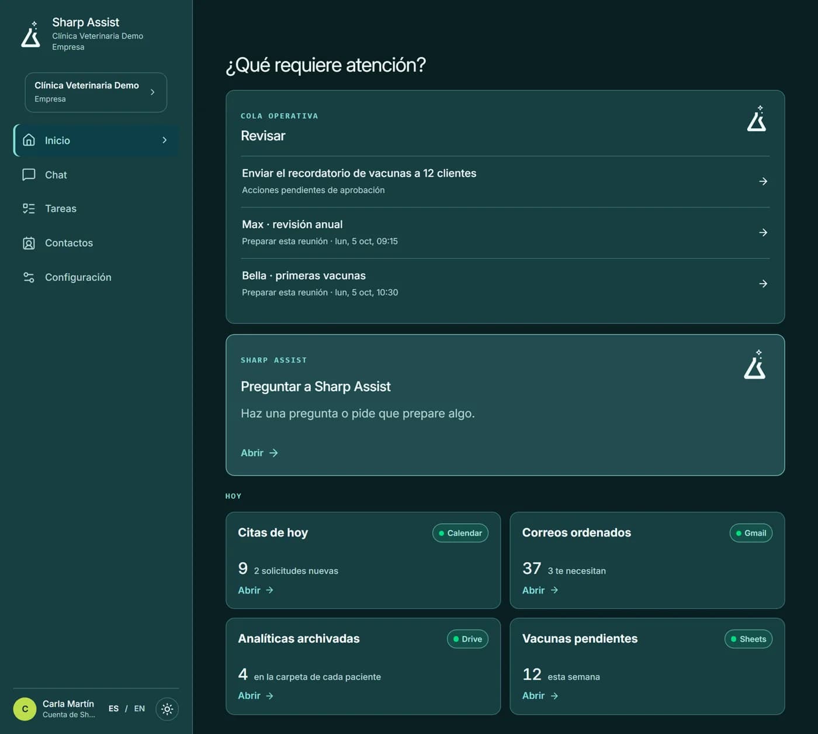Navigate to Contactos in the sidebar
Image resolution: width=818 pixels, height=734 pixels.
click(x=96, y=243)
